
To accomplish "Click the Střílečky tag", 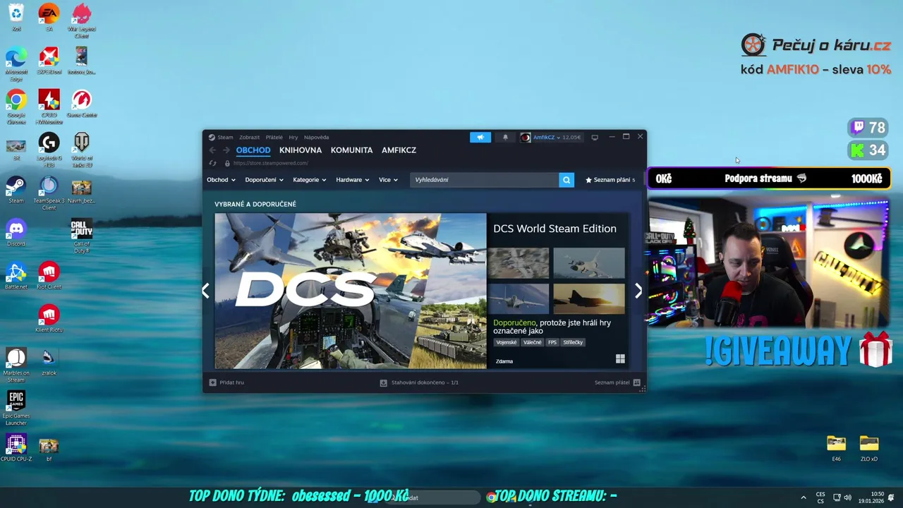I will [573, 342].
